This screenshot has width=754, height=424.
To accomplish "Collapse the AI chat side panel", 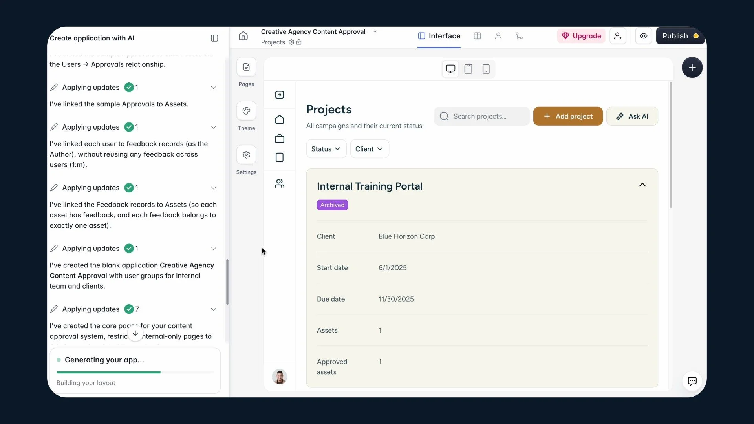I will point(214,38).
